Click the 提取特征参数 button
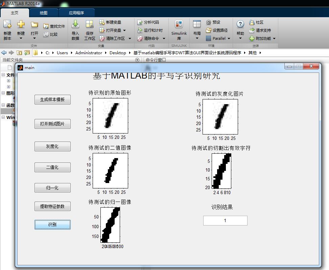Viewport: 329px width, 270px height. coord(52,206)
